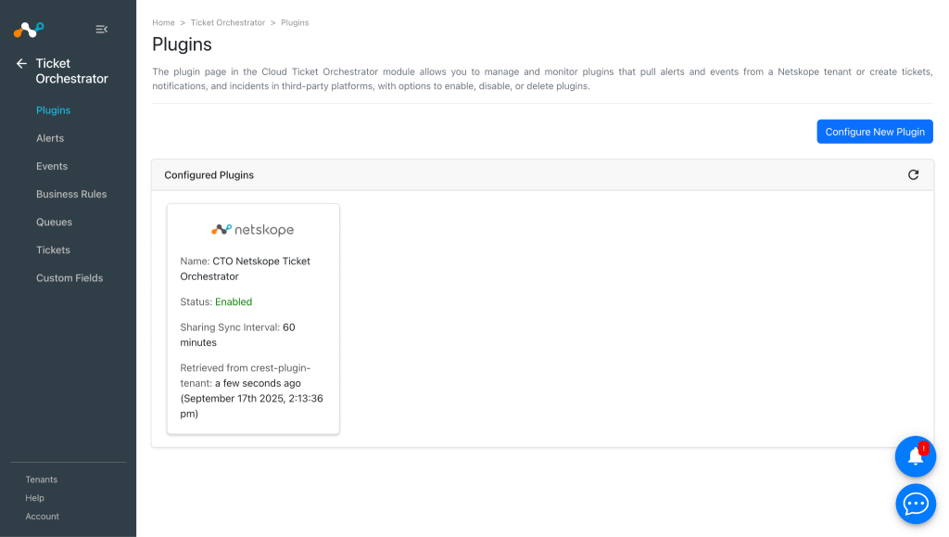The image size is (949, 537).
Task: Open the Plugins sidebar item
Action: pyautogui.click(x=53, y=110)
